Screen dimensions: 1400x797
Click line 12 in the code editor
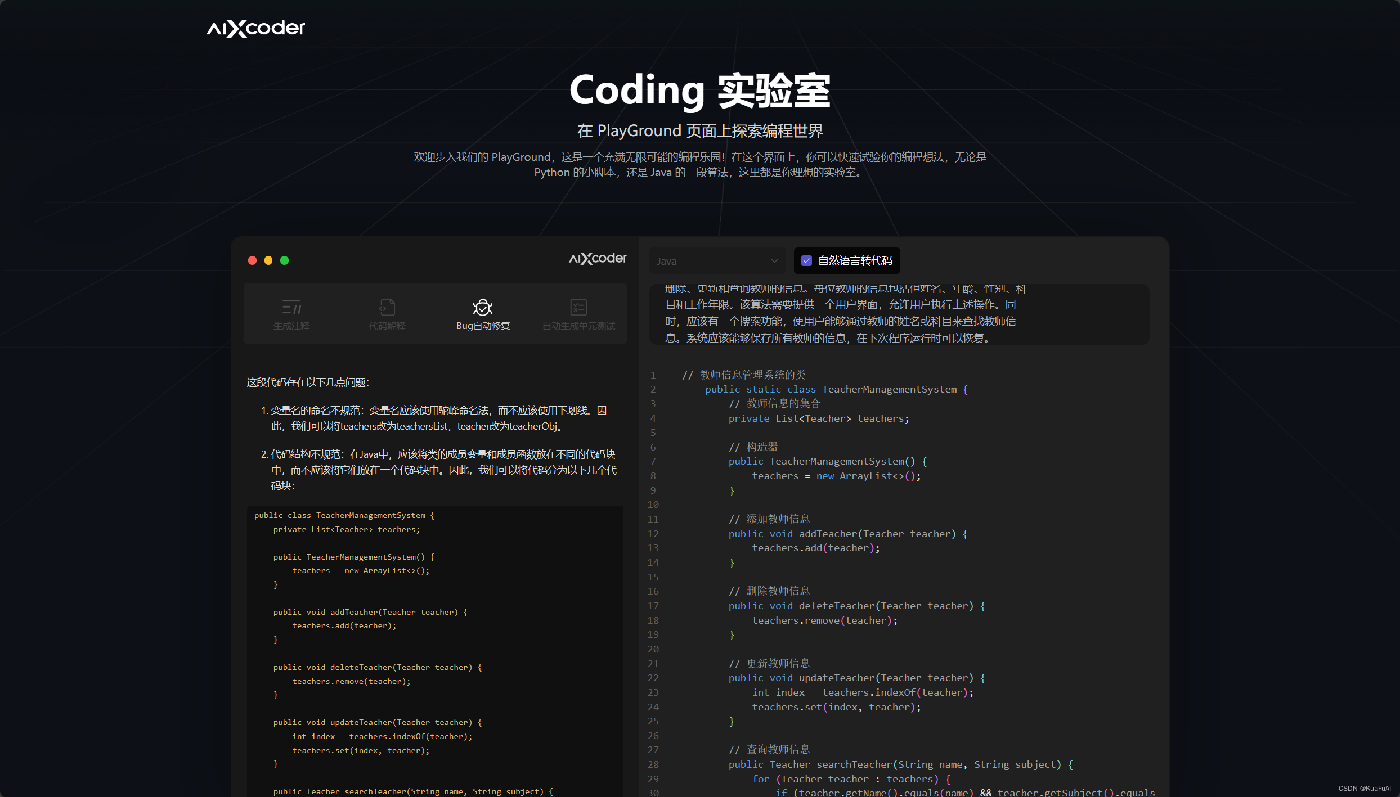[844, 534]
